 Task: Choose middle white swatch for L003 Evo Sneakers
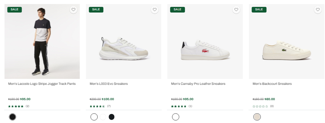[x=103, y=117]
